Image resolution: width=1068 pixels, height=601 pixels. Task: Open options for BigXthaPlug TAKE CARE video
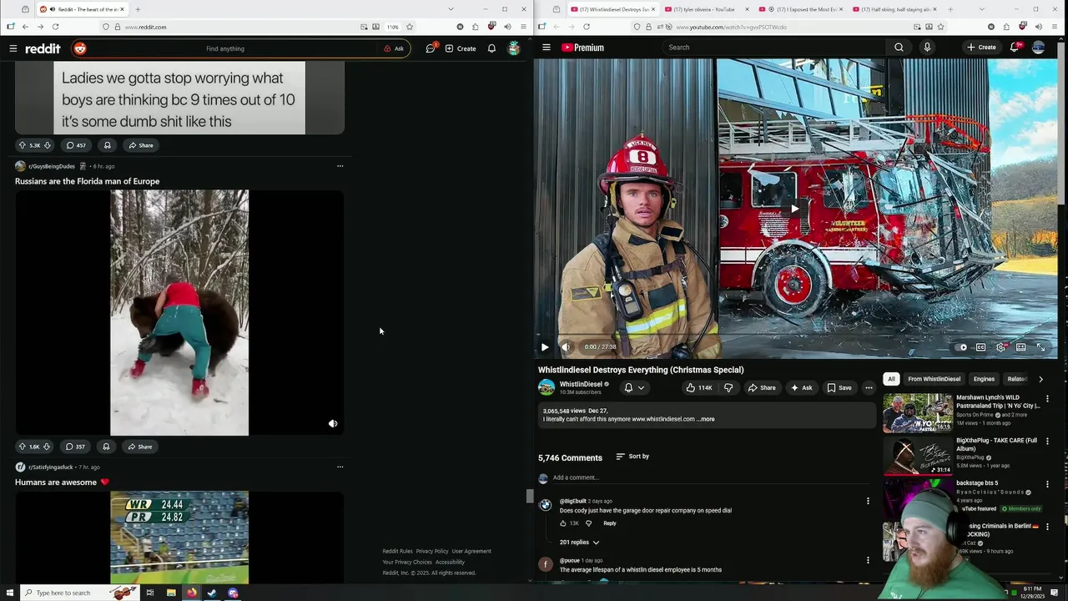pyautogui.click(x=1047, y=441)
